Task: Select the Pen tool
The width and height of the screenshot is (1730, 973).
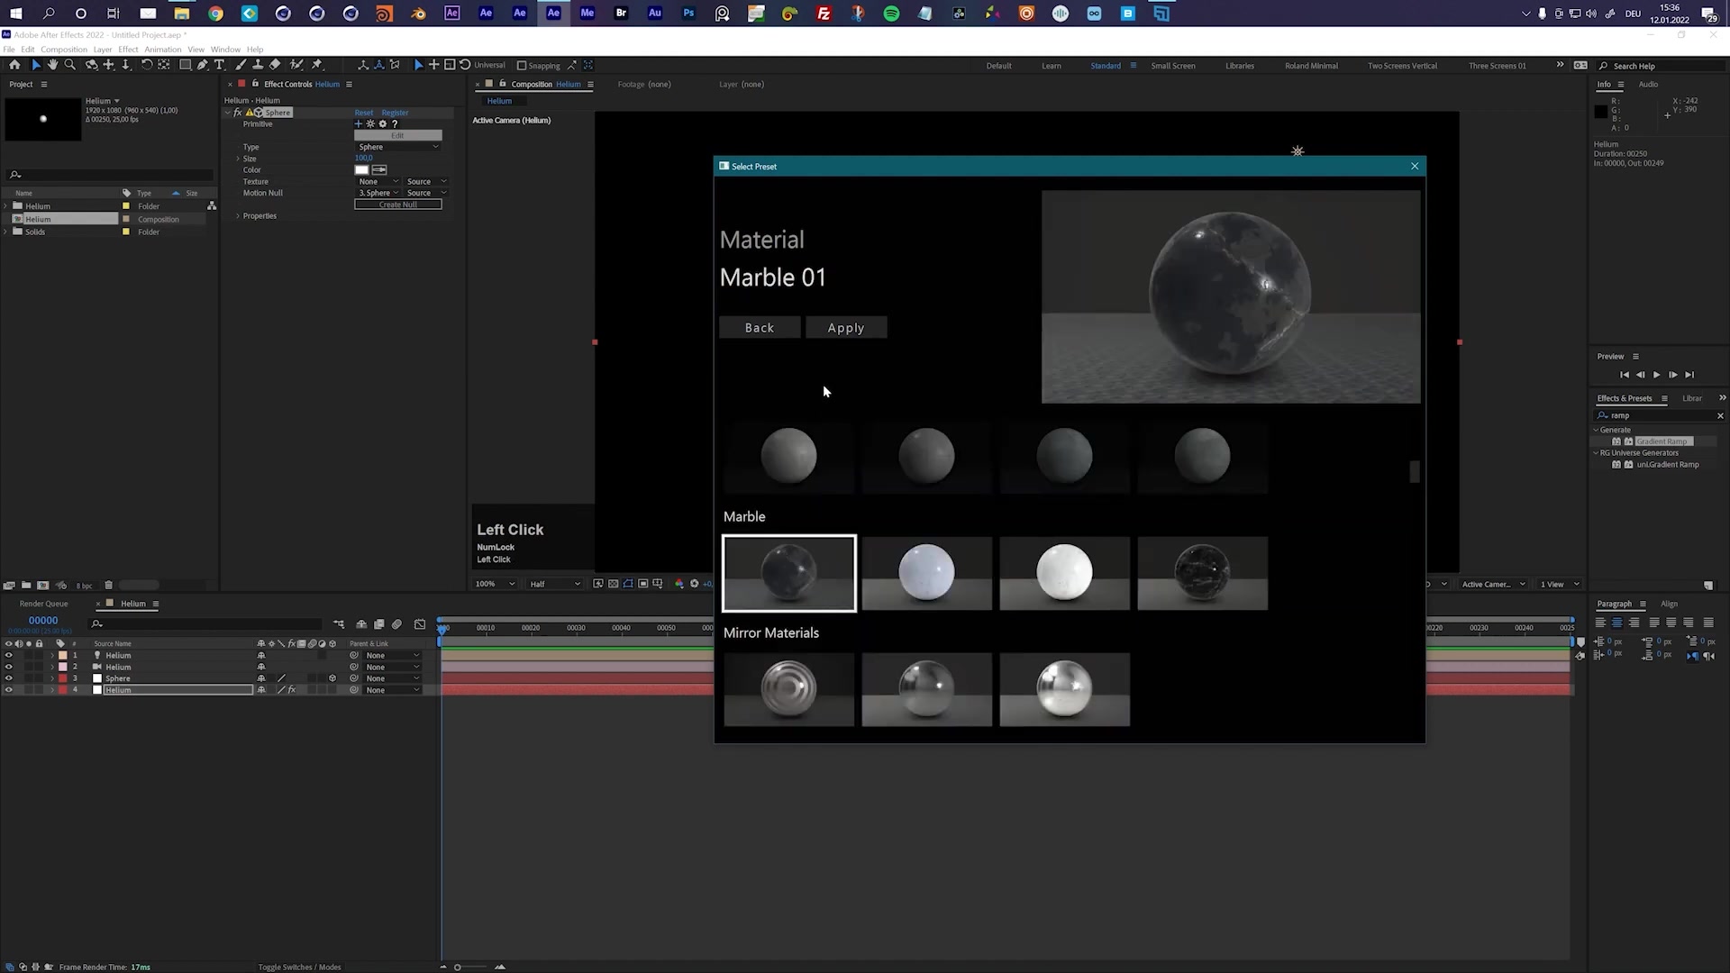Action: pyautogui.click(x=202, y=65)
